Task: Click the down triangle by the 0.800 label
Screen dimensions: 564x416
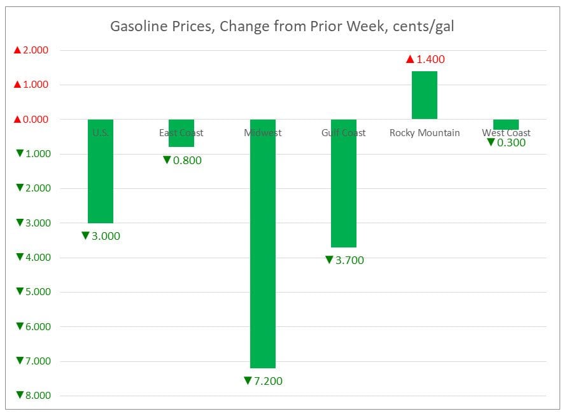Action: click(167, 160)
